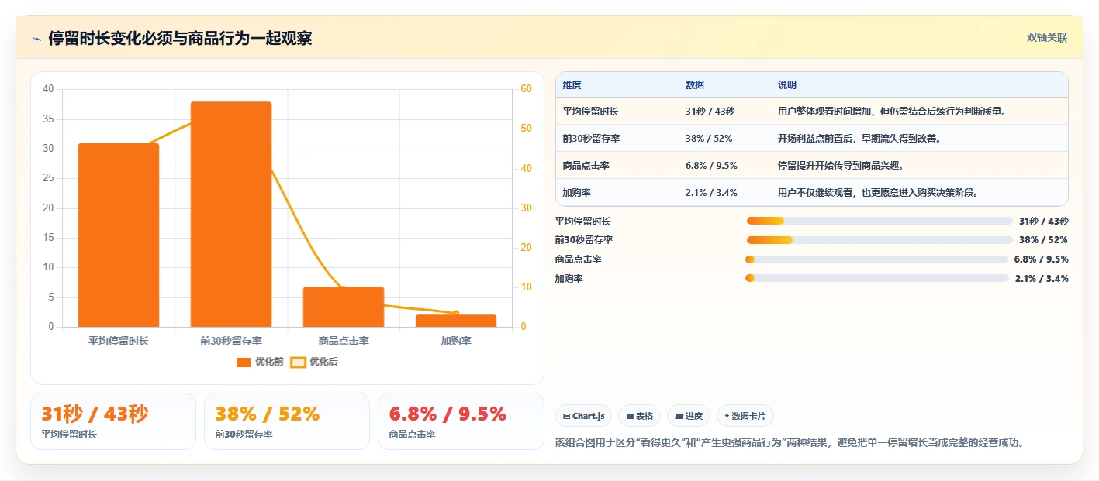Image resolution: width=1099 pixels, height=481 pixels.
Task: Click description 停留提升开始传导到商品兴趣
Action: [841, 165]
